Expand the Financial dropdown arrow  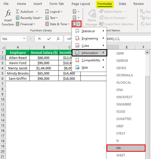point(34,24)
